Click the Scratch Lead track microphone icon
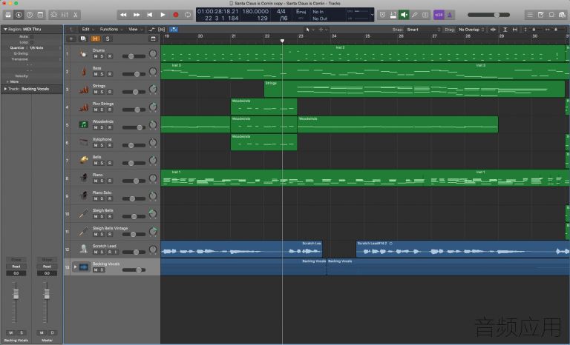 click(x=84, y=249)
